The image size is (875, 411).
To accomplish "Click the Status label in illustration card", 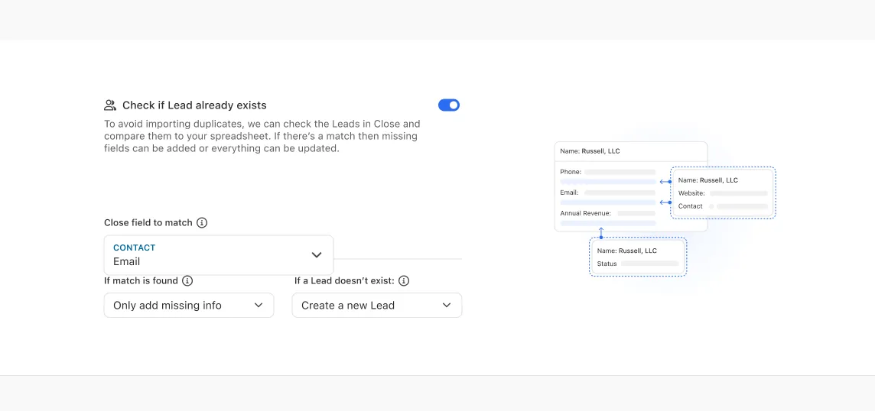I will click(x=607, y=264).
